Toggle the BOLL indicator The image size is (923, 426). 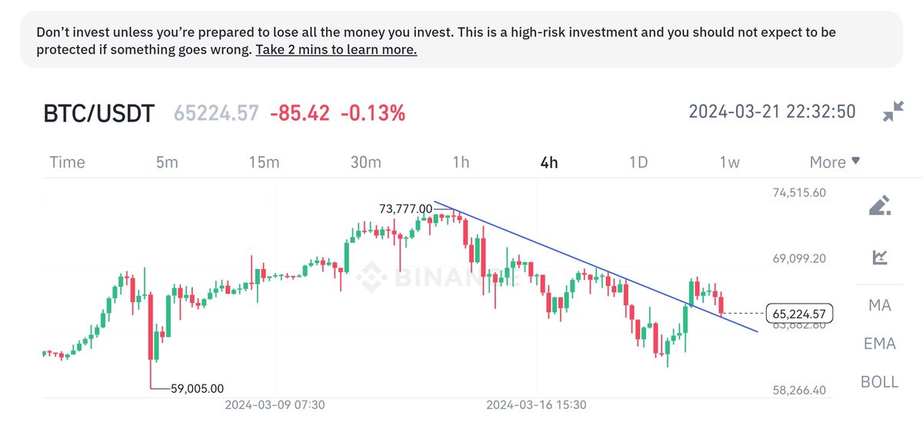click(x=879, y=381)
